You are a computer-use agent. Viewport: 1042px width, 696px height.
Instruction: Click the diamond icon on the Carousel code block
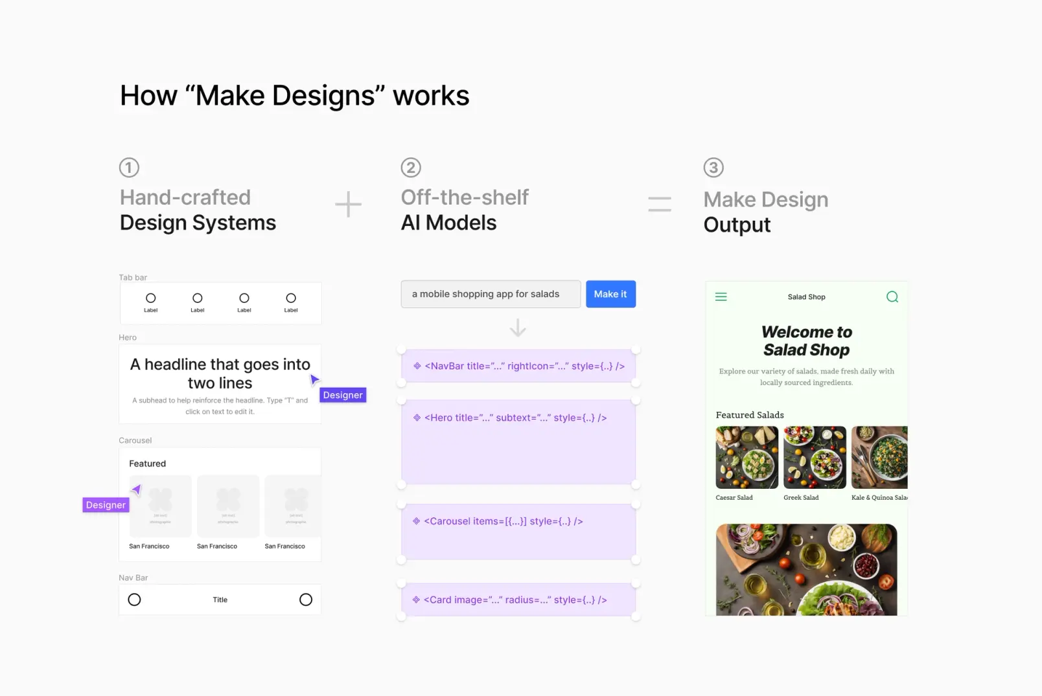pos(416,521)
